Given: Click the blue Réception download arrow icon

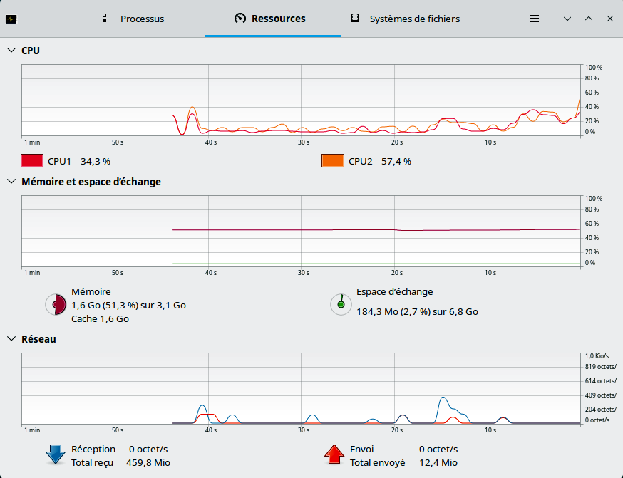Looking at the screenshot, I should 55,455.
